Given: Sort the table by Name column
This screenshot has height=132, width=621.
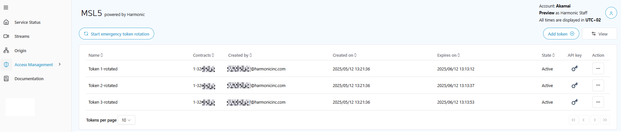Looking at the screenshot, I should pos(96,55).
